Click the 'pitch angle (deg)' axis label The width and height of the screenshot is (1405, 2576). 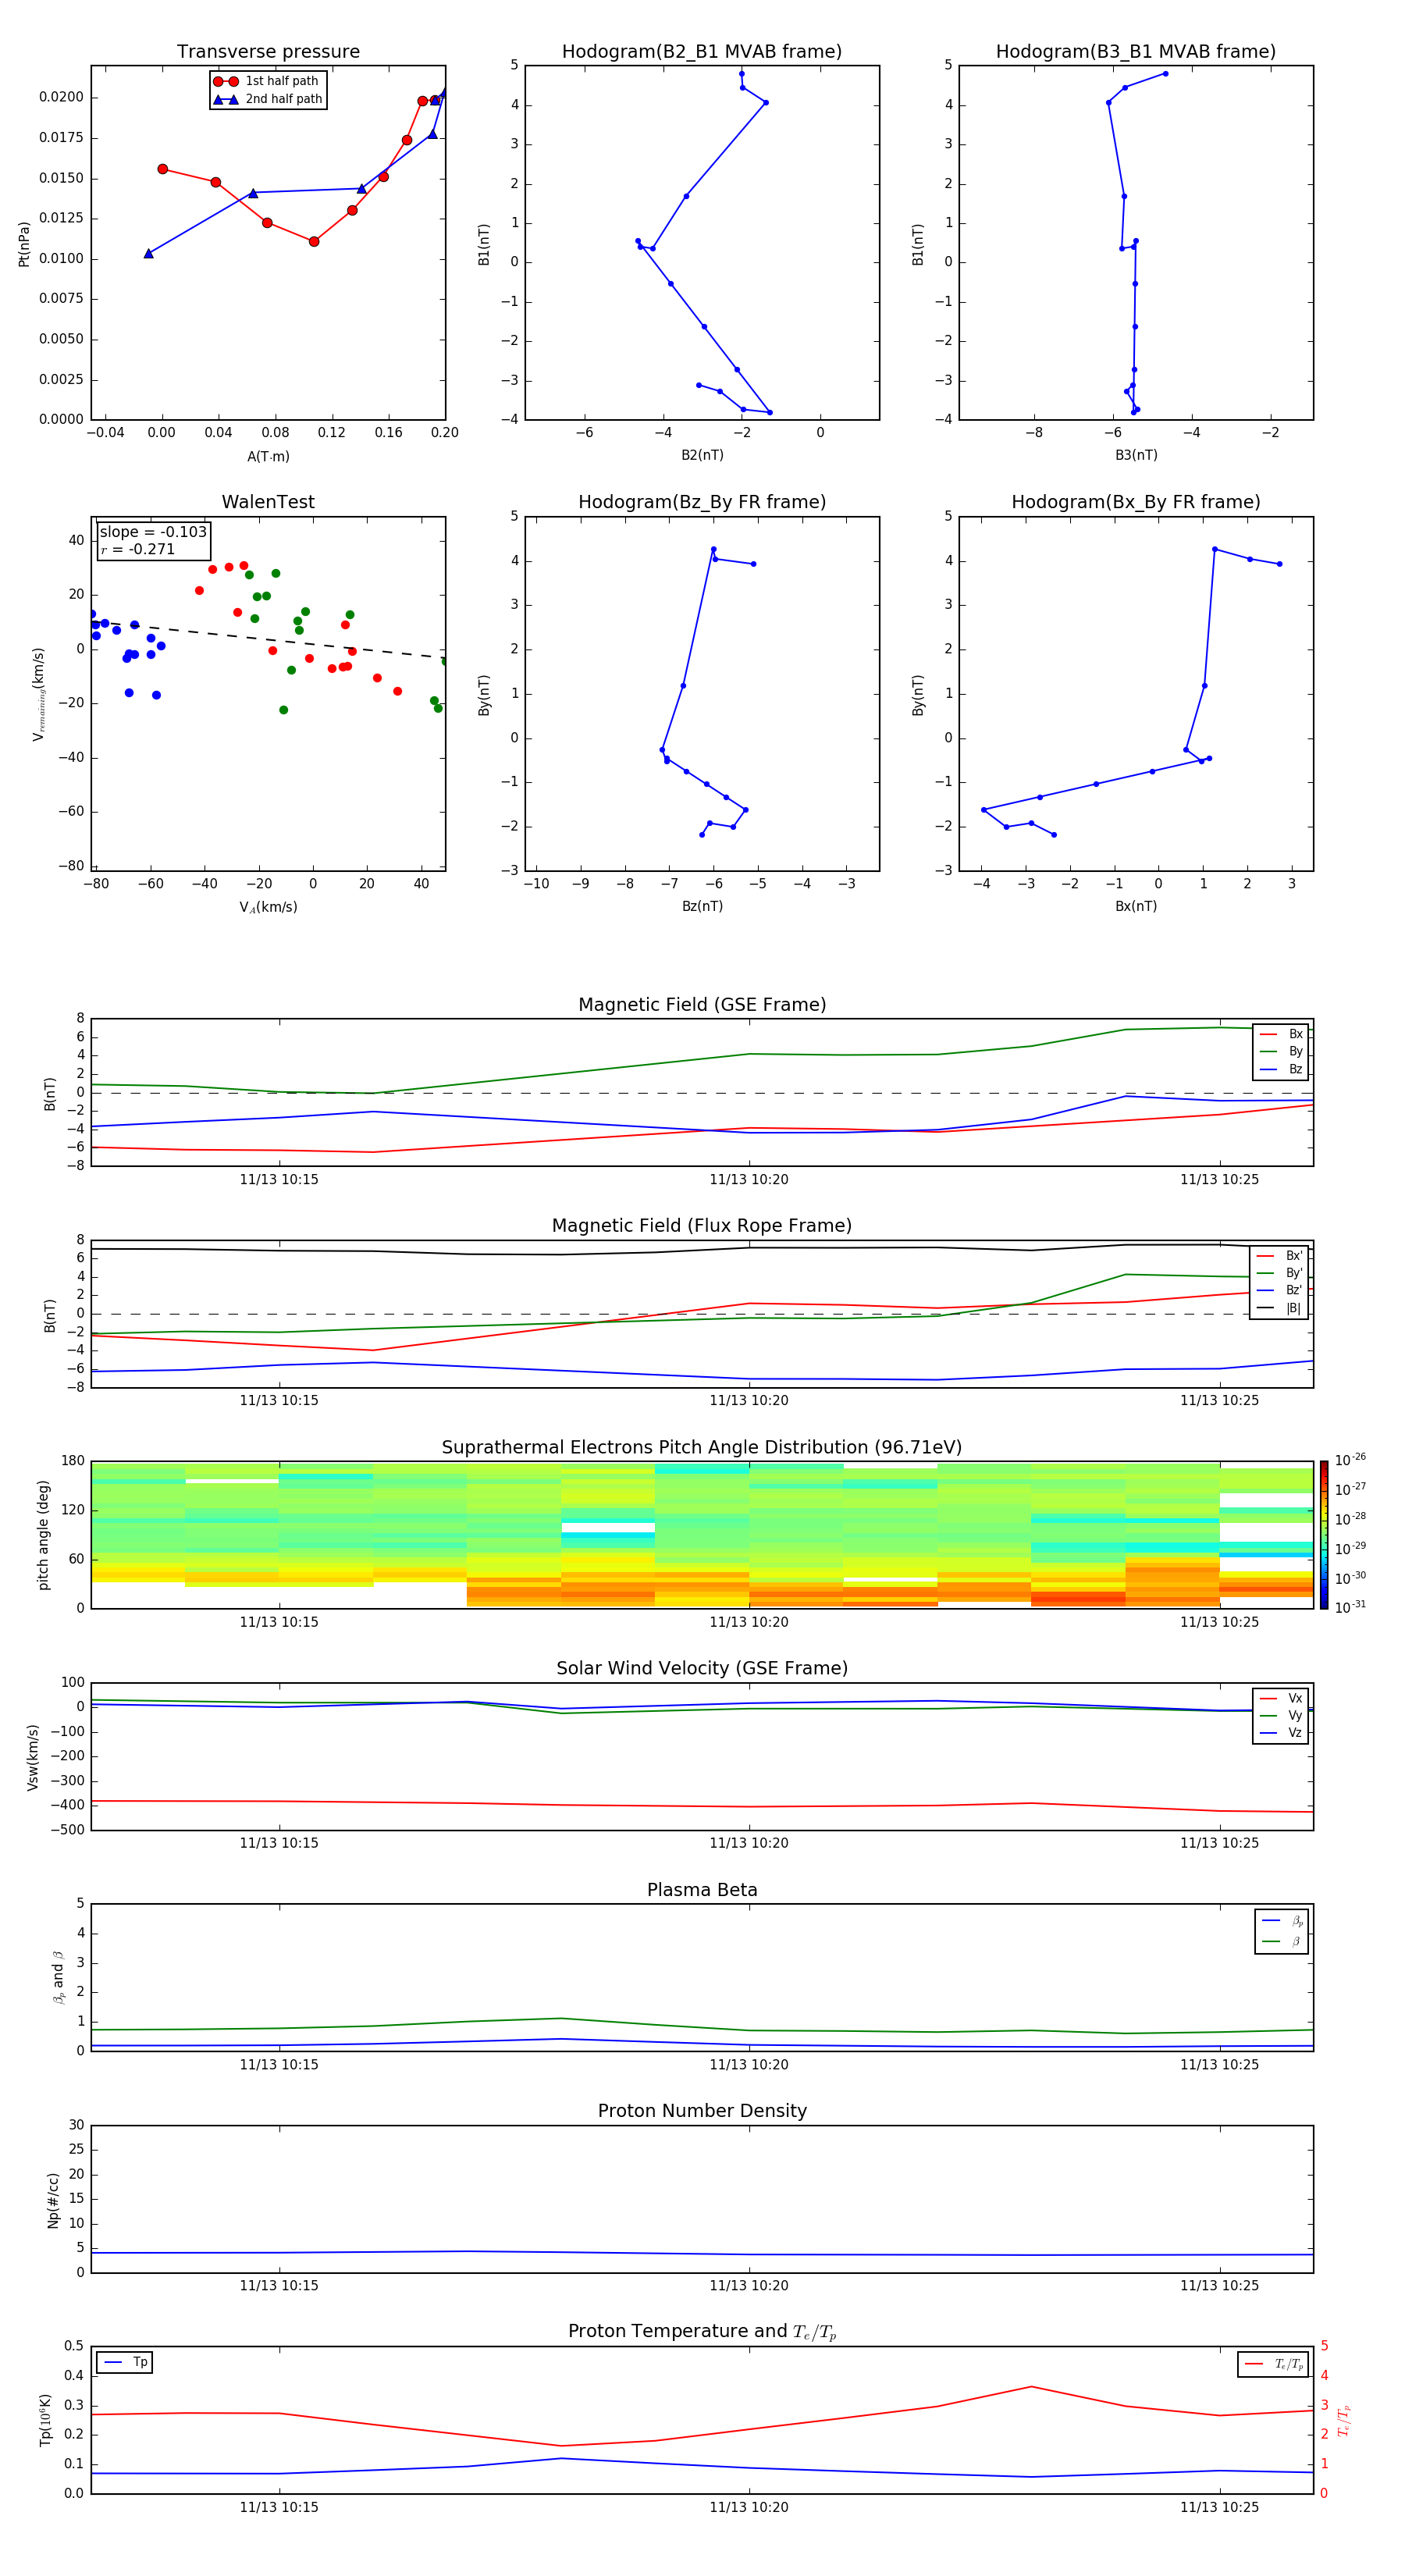click(43, 1534)
